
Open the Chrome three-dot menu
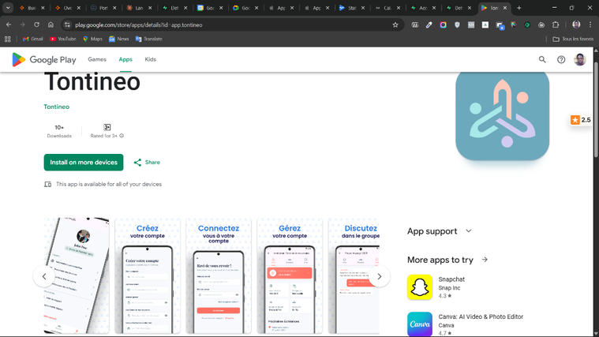pos(590,24)
